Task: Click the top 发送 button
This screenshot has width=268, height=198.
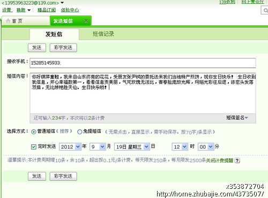Action: coord(37,48)
